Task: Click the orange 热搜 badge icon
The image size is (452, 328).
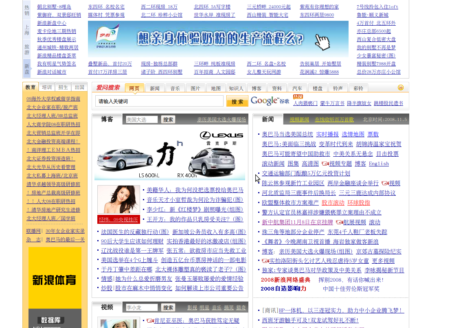Action: [298, 97]
